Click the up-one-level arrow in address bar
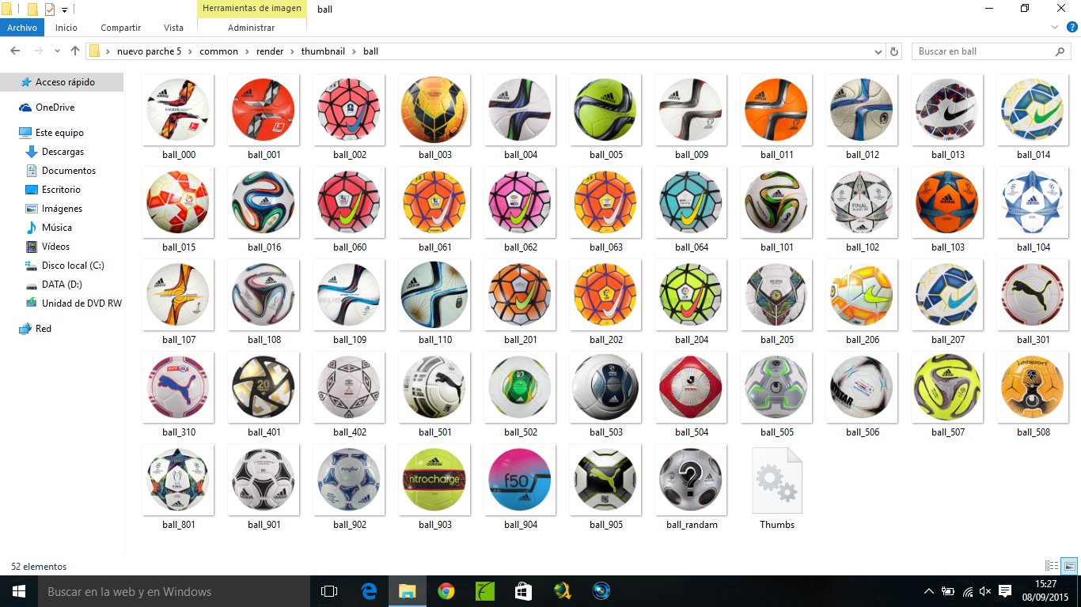1081x607 pixels. [x=75, y=51]
